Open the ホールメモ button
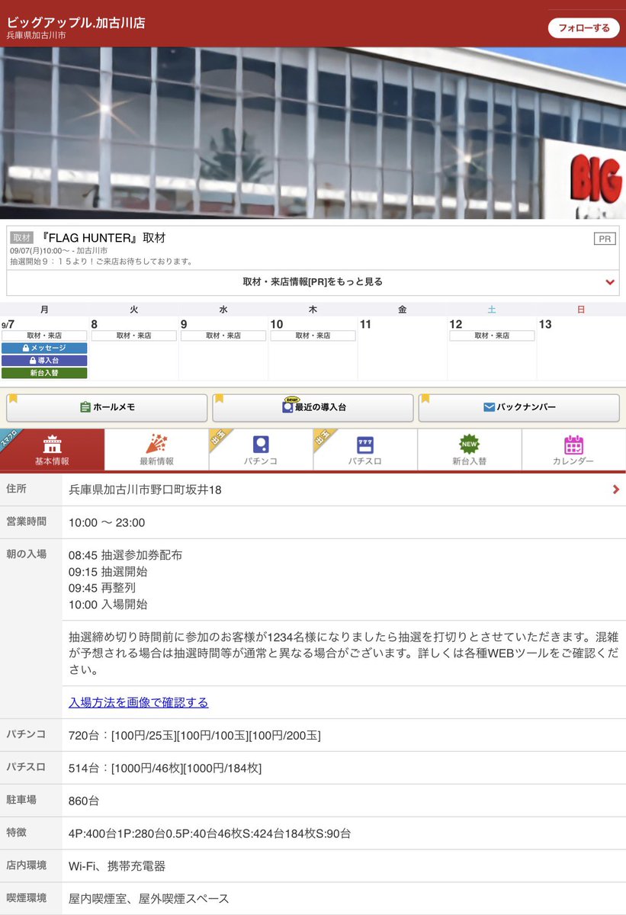This screenshot has width=626, height=915. click(107, 407)
